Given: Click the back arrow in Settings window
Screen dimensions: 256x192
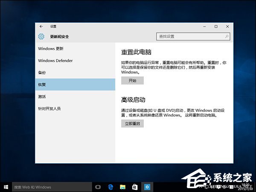Looking at the screenshot, I should 41,26.
